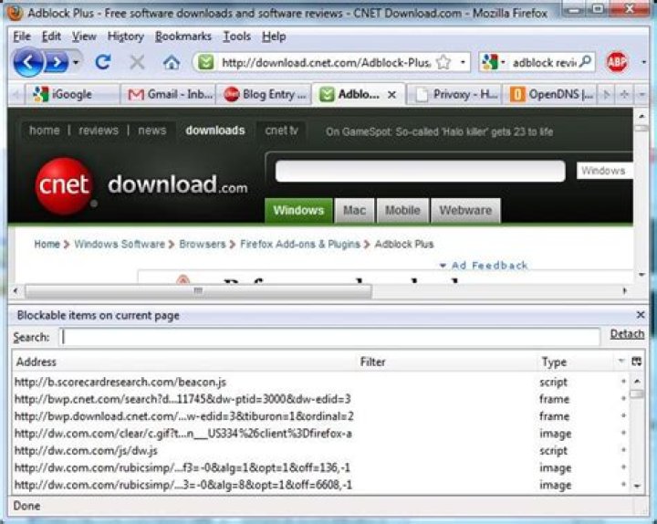Switch to the Privoxy tab
The height and width of the screenshot is (524, 657).
pos(454,94)
